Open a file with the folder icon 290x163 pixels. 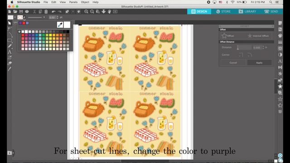point(15,12)
